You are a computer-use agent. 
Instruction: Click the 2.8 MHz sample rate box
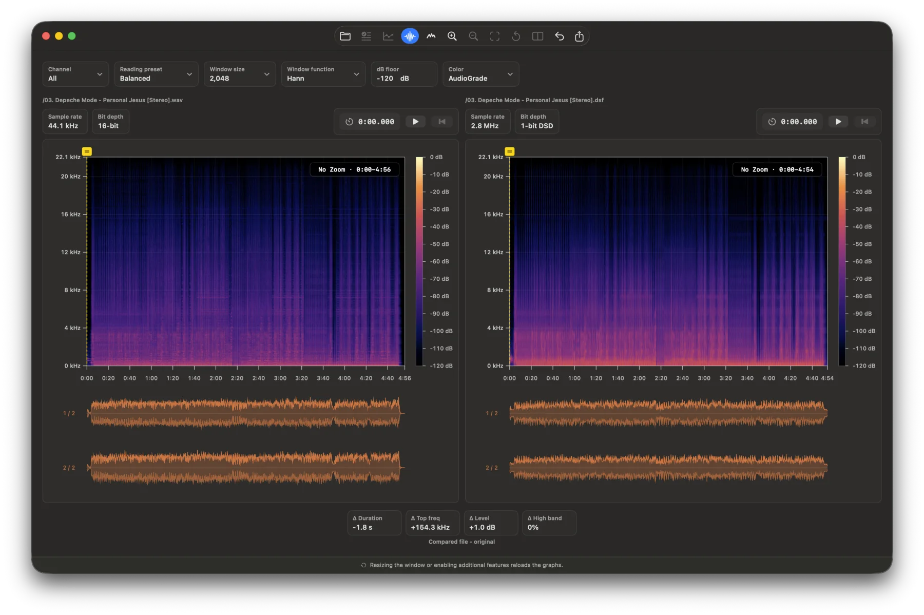(488, 121)
